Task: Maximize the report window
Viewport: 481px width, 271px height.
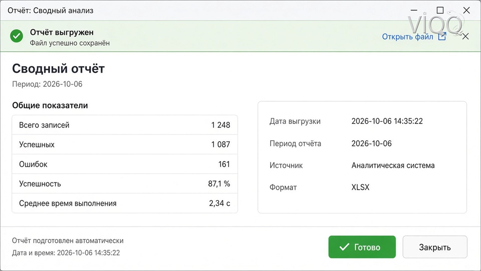Action: [x=440, y=10]
